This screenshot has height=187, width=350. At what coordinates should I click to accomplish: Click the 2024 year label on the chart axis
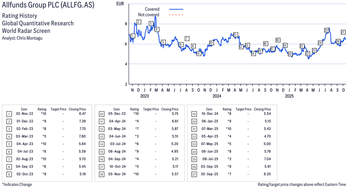point(217,96)
